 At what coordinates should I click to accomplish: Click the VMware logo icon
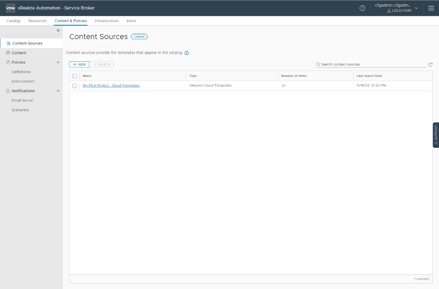[x=10, y=8]
